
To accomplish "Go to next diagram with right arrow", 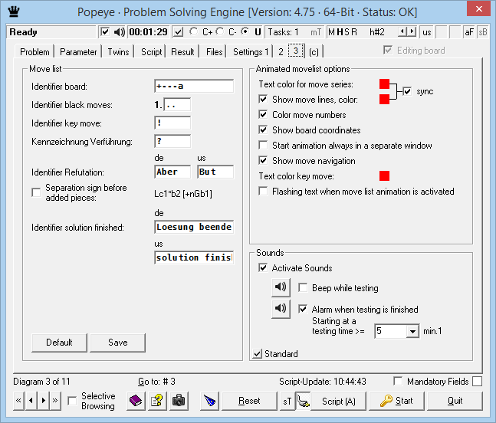I will click(44, 401).
